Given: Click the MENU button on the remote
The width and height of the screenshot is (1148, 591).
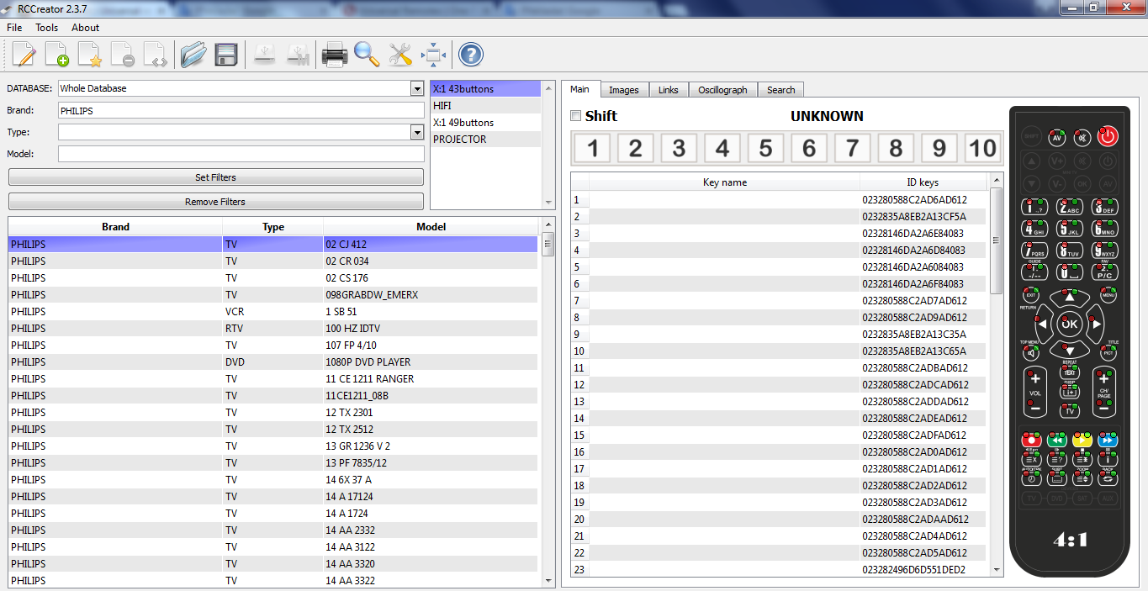Looking at the screenshot, I should click(x=1108, y=295).
